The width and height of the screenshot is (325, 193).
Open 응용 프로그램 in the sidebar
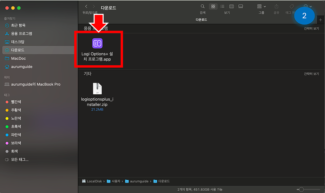click(x=22, y=34)
